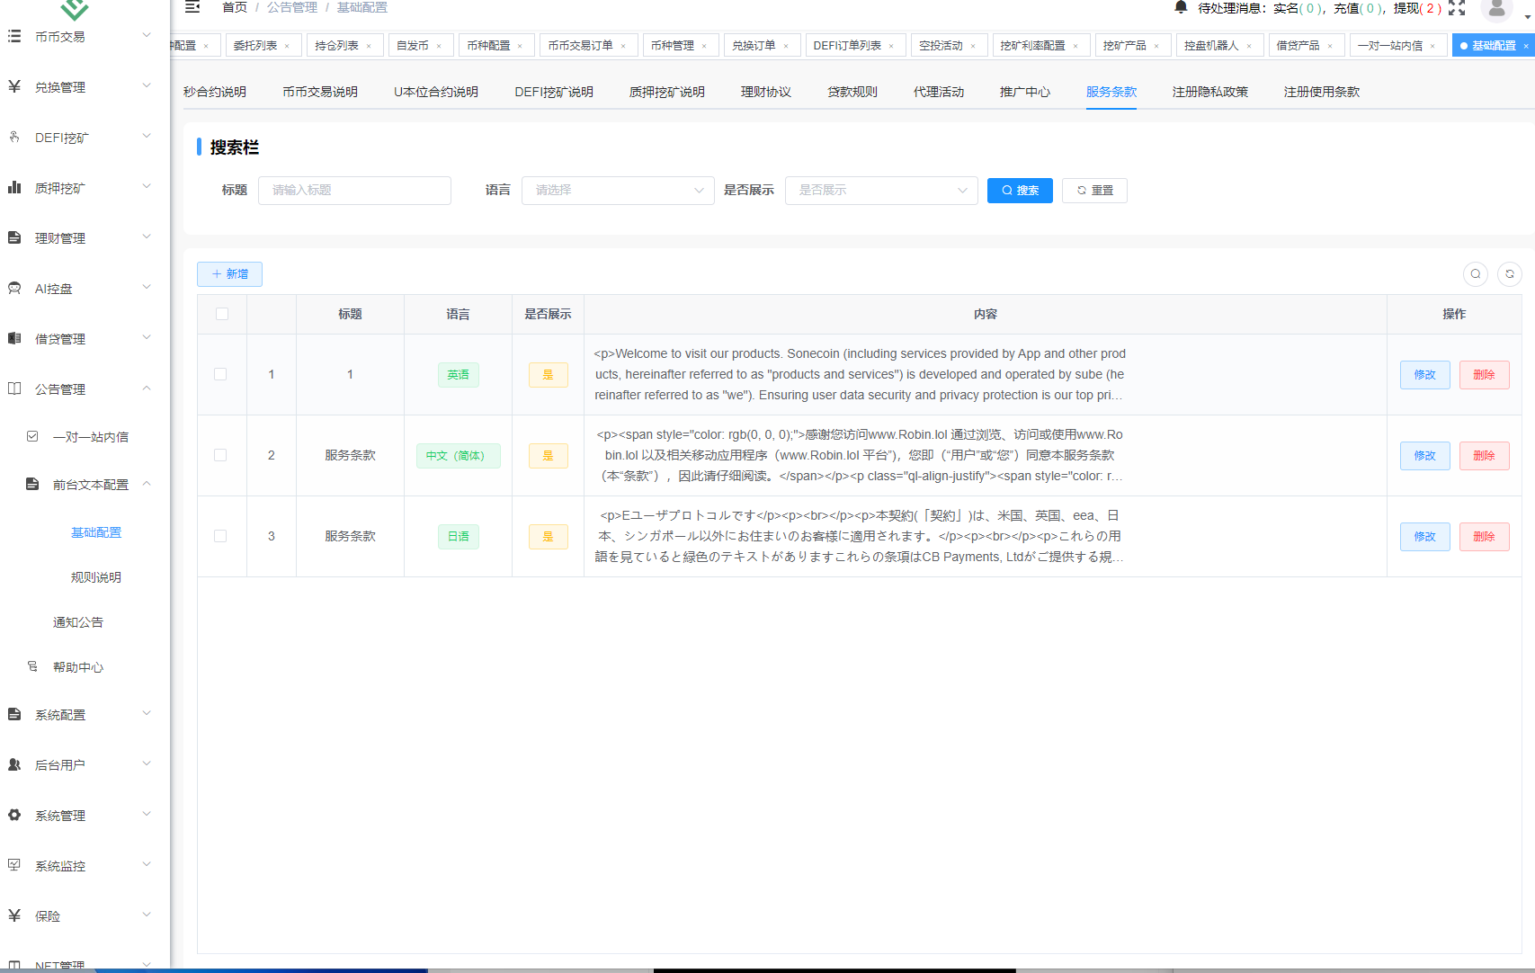Screen dimensions: 1535x973
Task: Close the 币种配置 page tab
Action: click(x=520, y=46)
